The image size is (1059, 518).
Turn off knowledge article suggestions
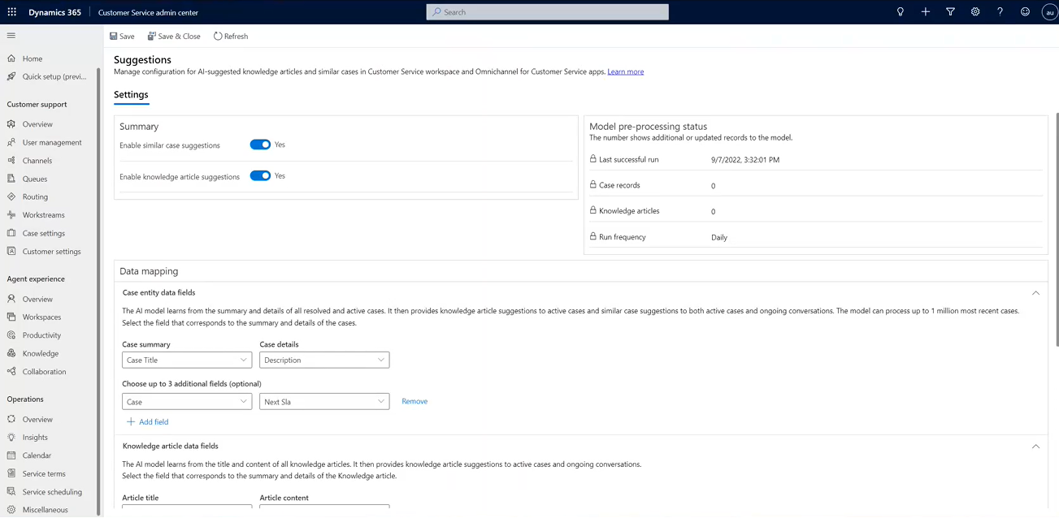(x=259, y=175)
